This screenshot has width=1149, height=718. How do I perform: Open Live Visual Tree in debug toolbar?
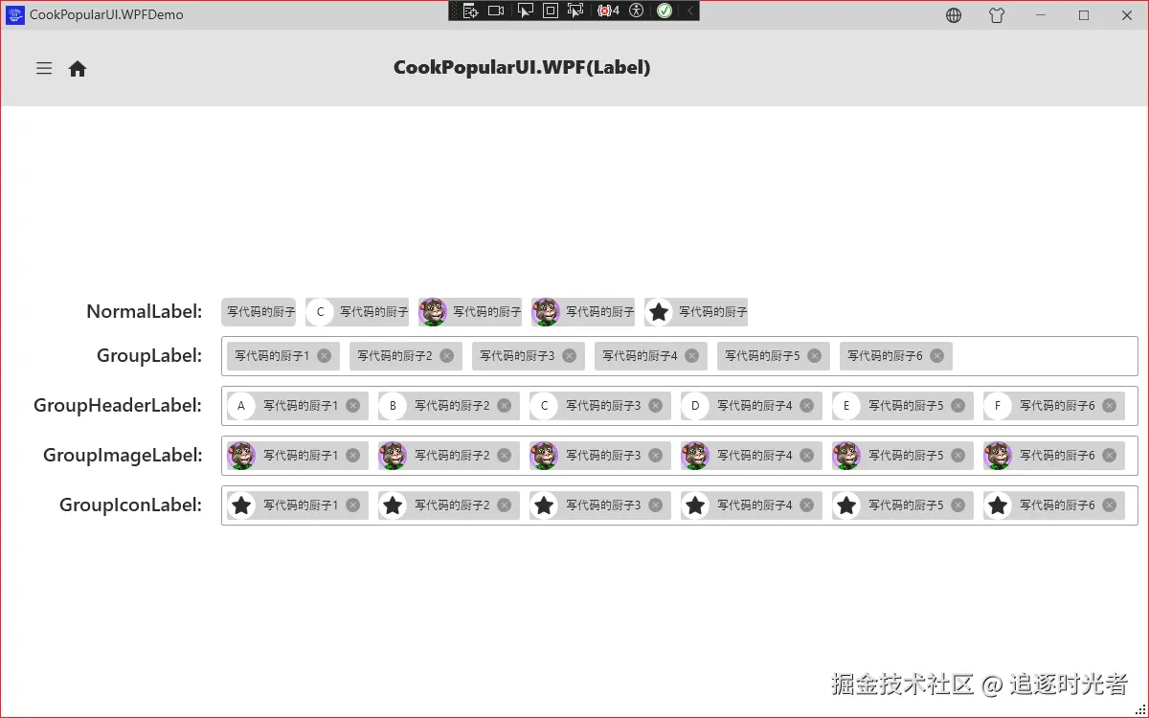coord(470,11)
